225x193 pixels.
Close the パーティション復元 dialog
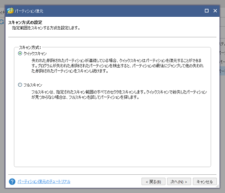coord(215,11)
